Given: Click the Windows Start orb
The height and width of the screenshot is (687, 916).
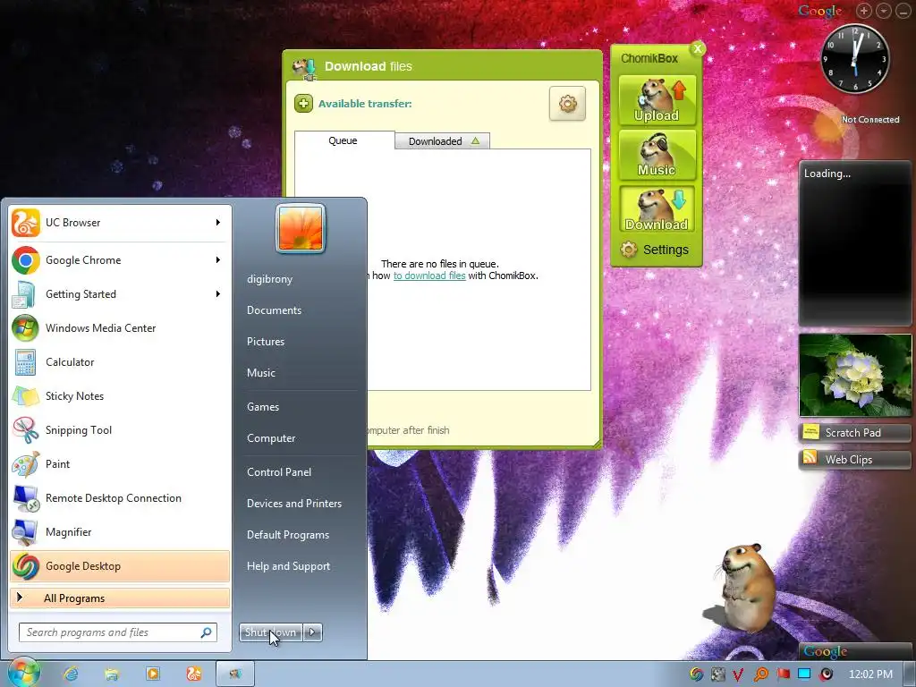Looking at the screenshot, I should [23, 673].
